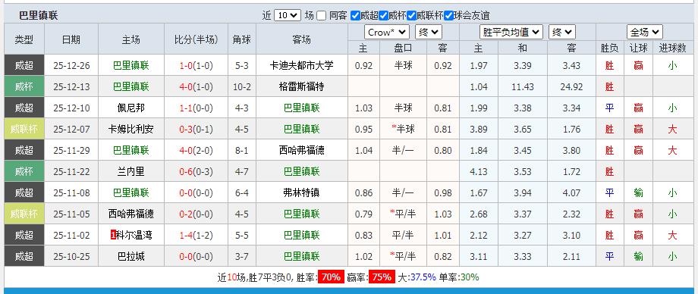Click the green 威杯 type cell for 25-12-13
This screenshot has height=294, width=698.
24,86
